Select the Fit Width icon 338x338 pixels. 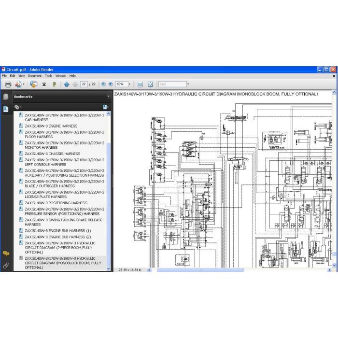click(140, 84)
